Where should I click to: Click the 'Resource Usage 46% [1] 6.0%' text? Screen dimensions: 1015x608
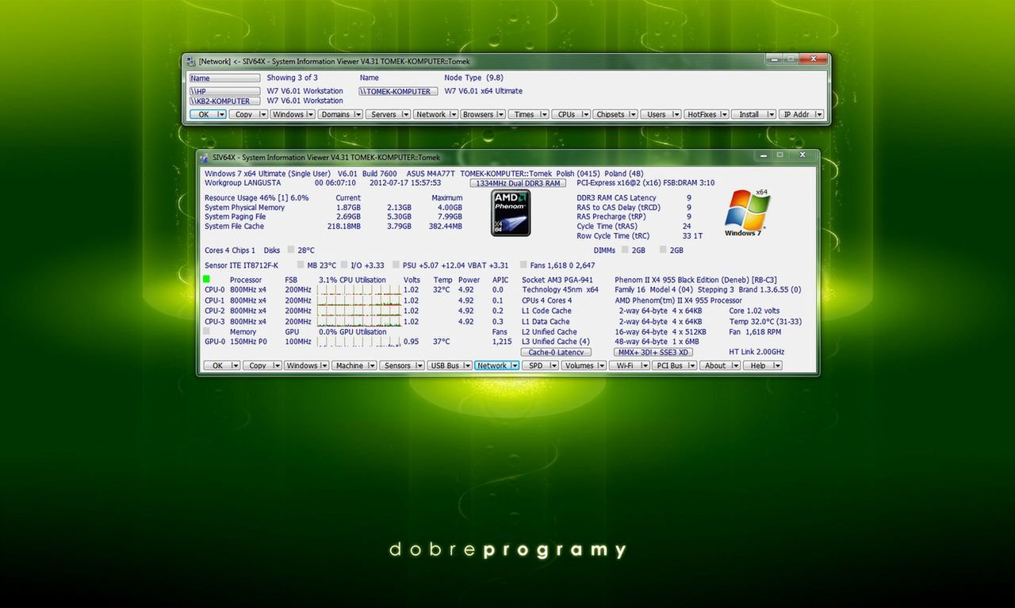pyautogui.click(x=257, y=198)
